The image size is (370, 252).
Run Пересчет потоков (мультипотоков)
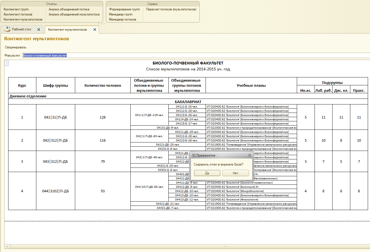(x=171, y=9)
